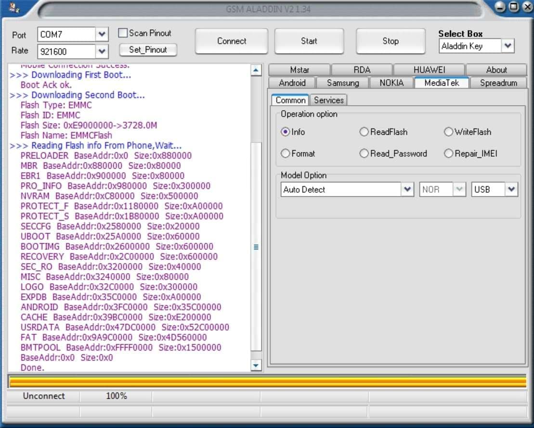Expand the Select Box Aladdin Key dropdown

(508, 46)
